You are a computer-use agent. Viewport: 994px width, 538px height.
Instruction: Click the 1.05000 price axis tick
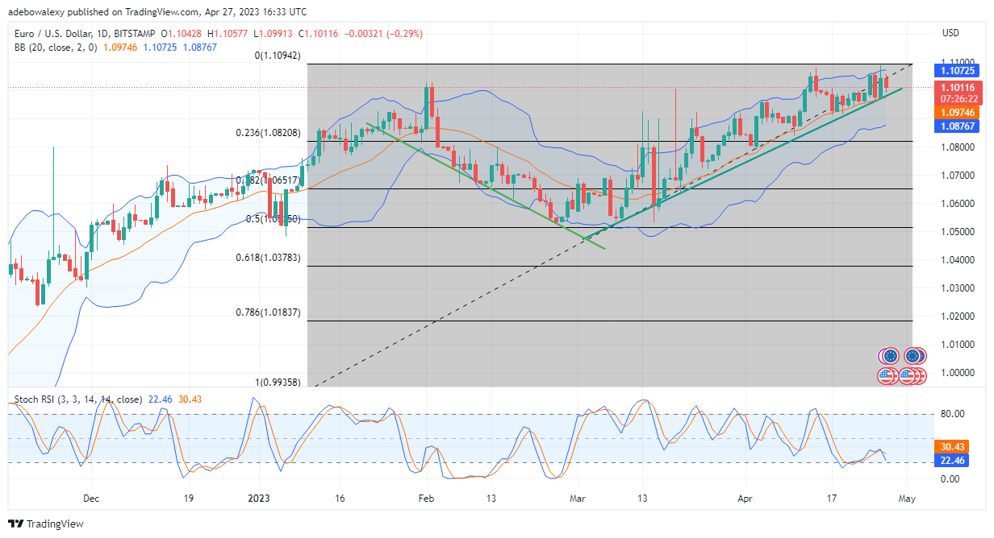(x=958, y=232)
